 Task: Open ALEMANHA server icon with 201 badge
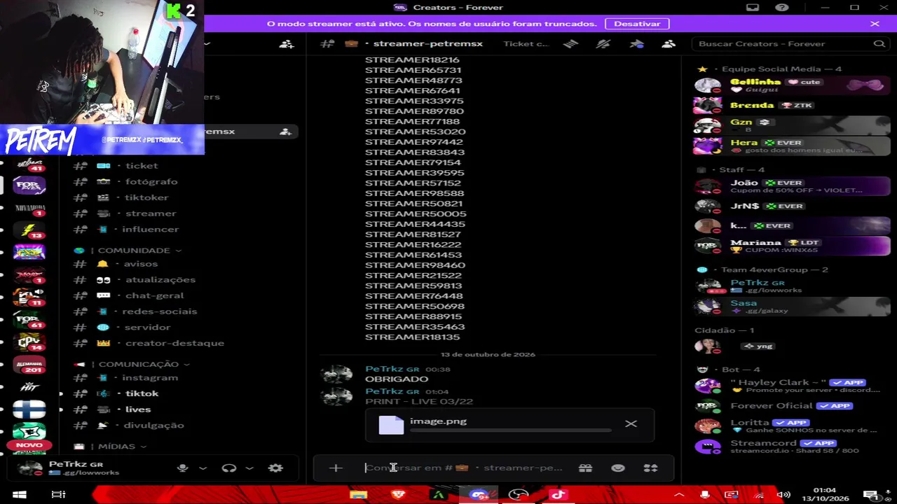point(29,365)
